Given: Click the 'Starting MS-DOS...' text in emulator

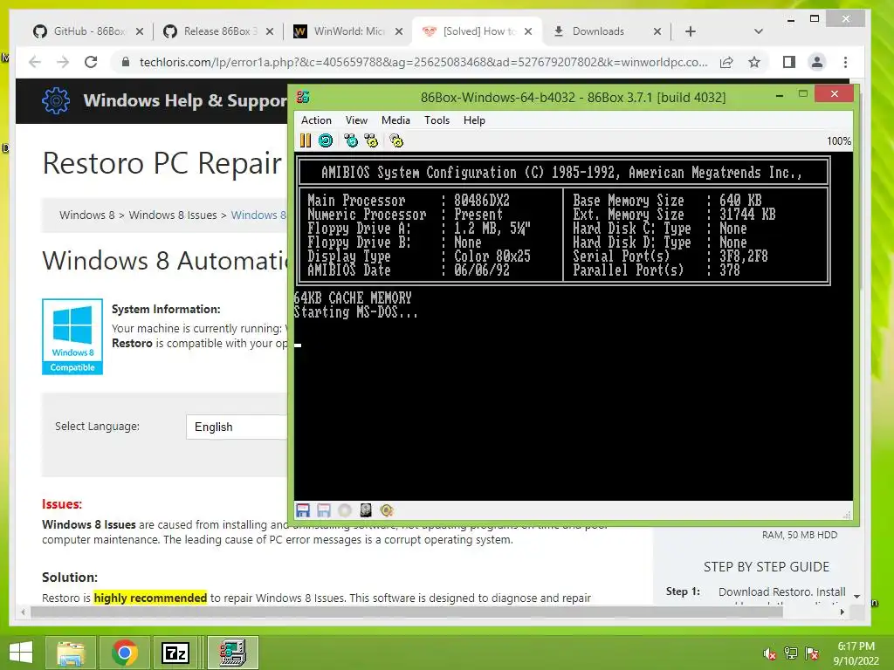Looking at the screenshot, I should coord(356,312).
